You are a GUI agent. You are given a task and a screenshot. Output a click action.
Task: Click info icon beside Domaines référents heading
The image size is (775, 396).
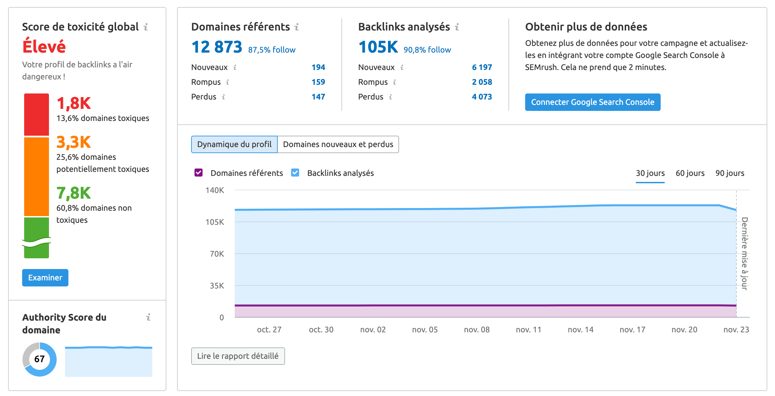pyautogui.click(x=296, y=27)
